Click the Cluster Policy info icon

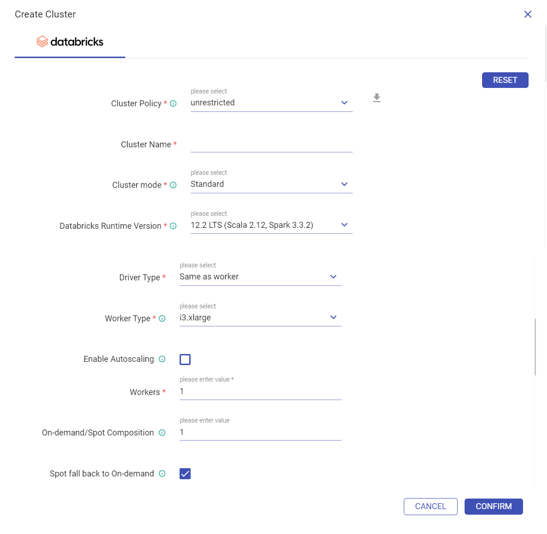pos(173,104)
